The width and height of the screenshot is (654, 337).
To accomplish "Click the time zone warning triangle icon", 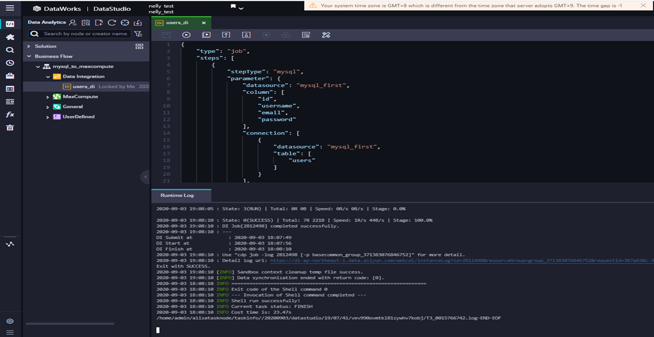I will tap(313, 5).
